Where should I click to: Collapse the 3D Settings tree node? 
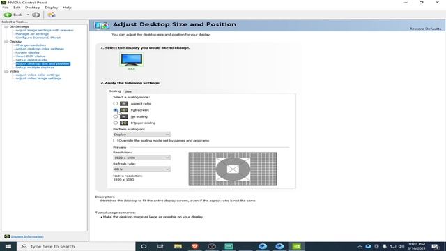(6, 26)
